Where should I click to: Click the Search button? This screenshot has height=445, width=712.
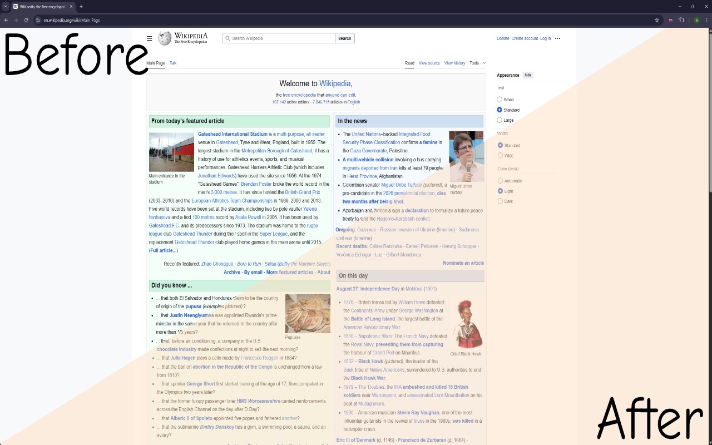(x=345, y=38)
